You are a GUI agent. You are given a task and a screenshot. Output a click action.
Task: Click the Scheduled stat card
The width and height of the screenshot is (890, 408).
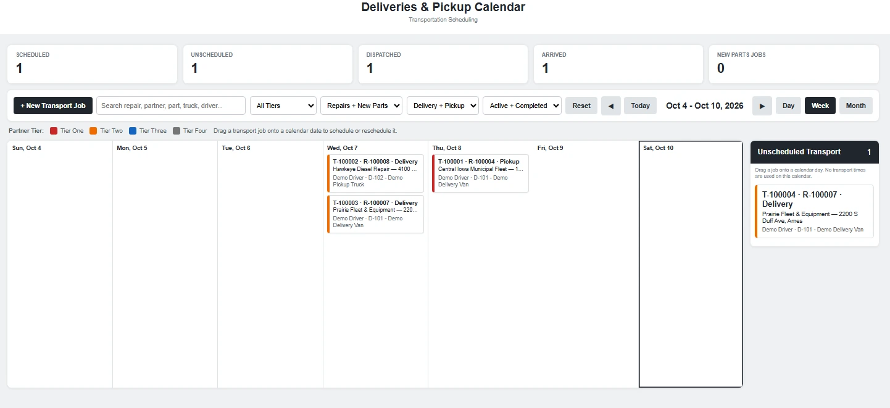92,64
